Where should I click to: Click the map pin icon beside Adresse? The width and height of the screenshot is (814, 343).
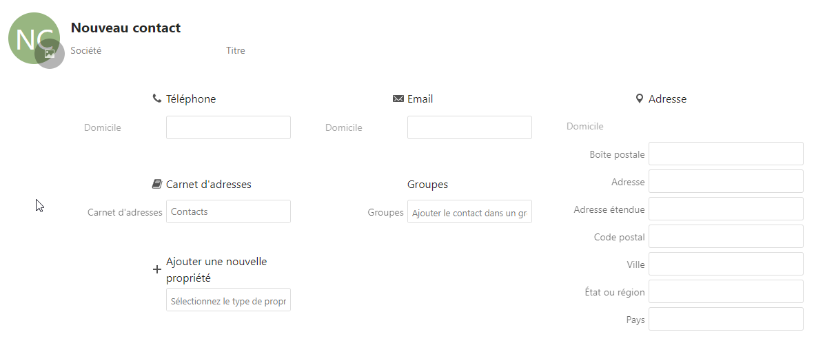pyautogui.click(x=639, y=98)
